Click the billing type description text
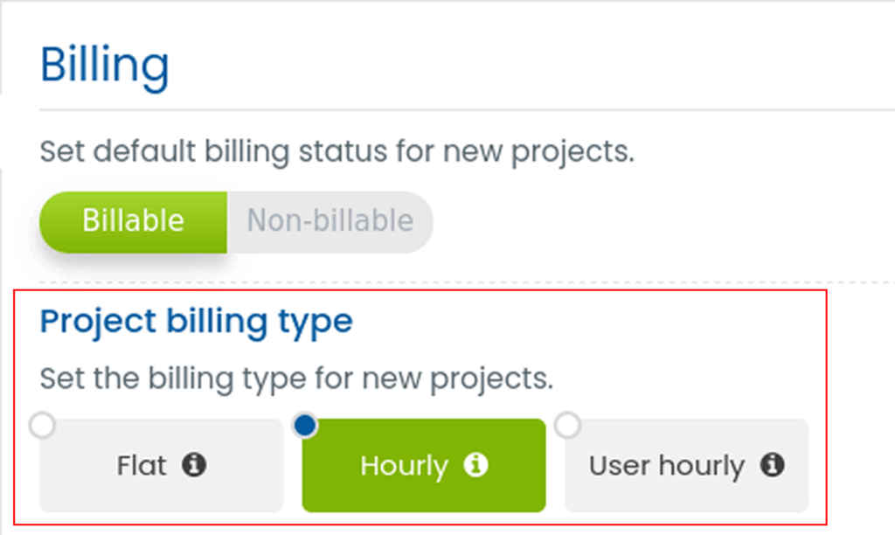895x535 pixels. [x=296, y=379]
